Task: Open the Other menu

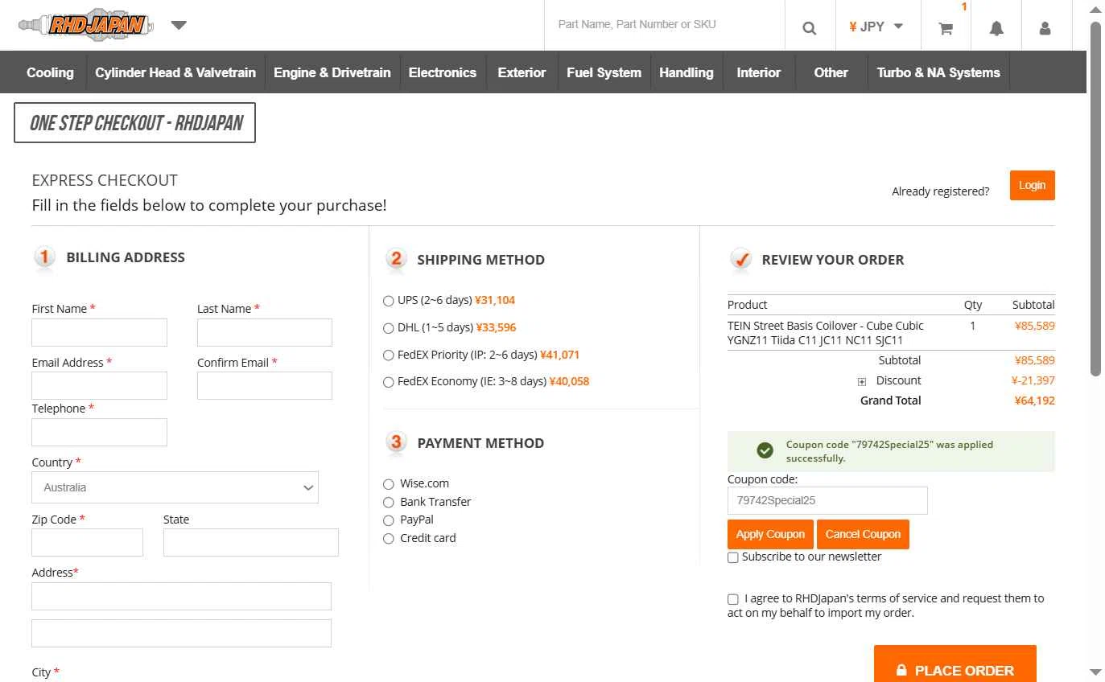Action: [831, 72]
